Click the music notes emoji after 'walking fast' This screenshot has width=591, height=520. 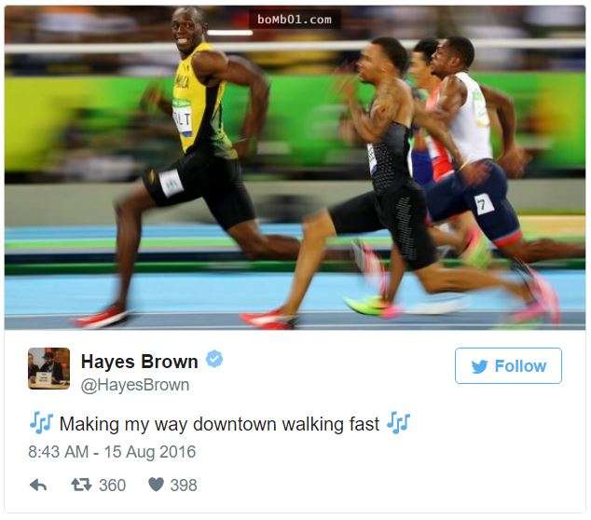click(398, 423)
